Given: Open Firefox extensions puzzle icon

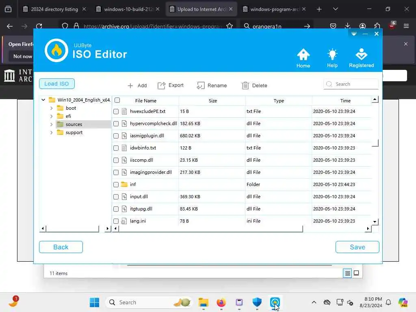Looking at the screenshot, I should point(377,26).
